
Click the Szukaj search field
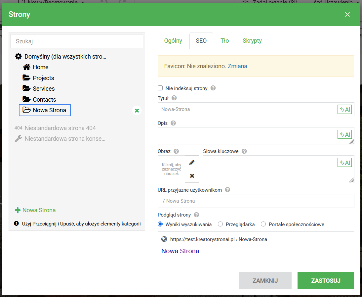(x=77, y=41)
